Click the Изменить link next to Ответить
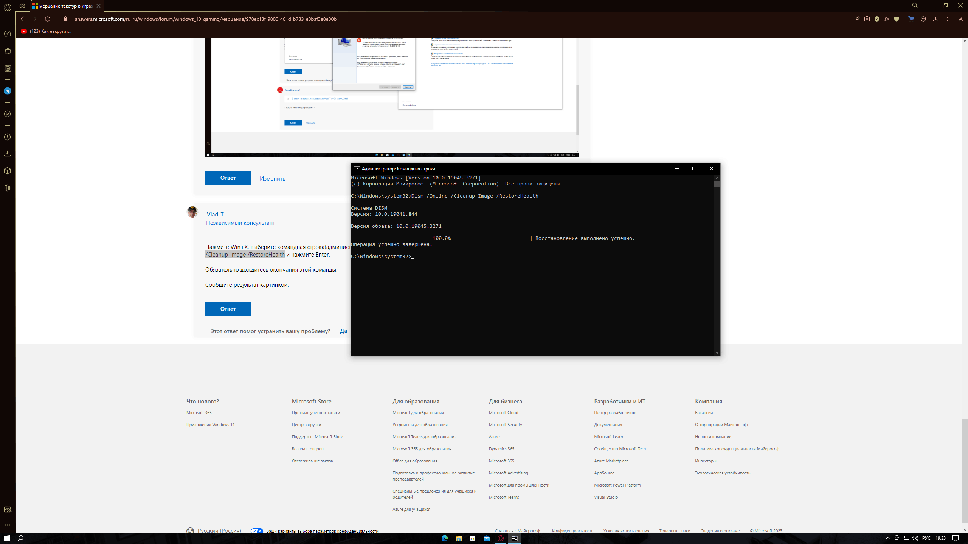This screenshot has height=544, width=968. 272,178
